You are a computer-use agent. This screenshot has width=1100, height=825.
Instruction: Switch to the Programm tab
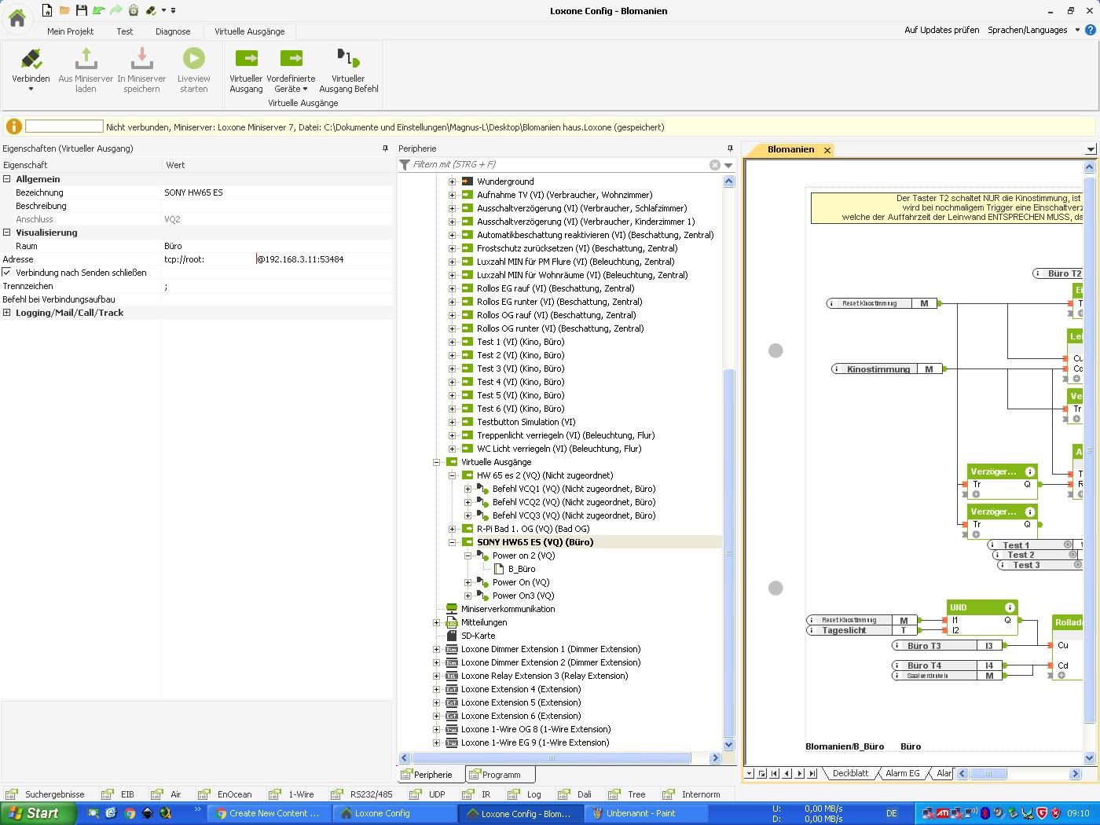(x=500, y=775)
